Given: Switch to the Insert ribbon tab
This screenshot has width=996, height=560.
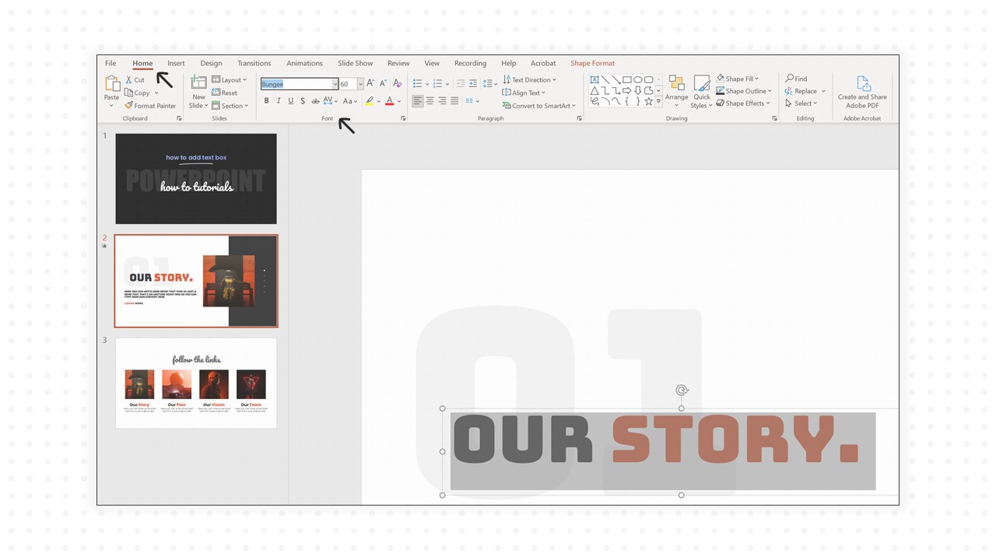Looking at the screenshot, I should tap(176, 63).
